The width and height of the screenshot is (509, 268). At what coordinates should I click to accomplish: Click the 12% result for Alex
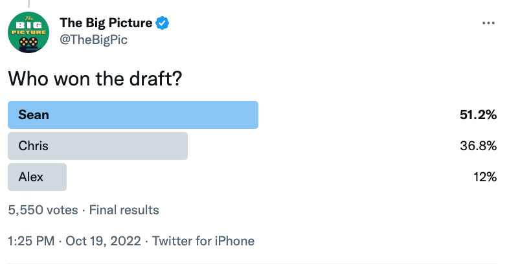[484, 177]
